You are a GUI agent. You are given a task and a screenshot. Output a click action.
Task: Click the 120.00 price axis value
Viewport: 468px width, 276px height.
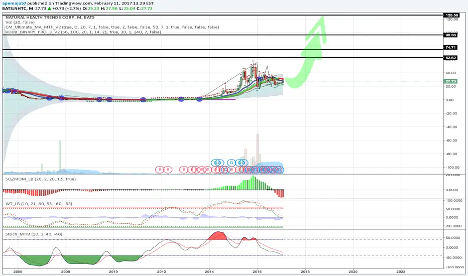(x=451, y=20)
